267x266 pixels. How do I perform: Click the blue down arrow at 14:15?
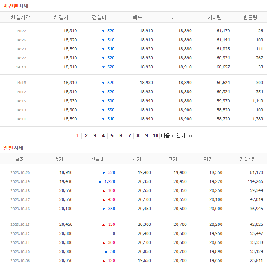(103, 101)
